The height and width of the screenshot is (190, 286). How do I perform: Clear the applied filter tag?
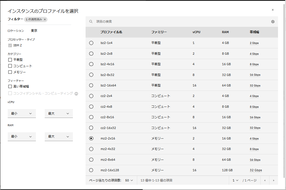(x=45, y=19)
